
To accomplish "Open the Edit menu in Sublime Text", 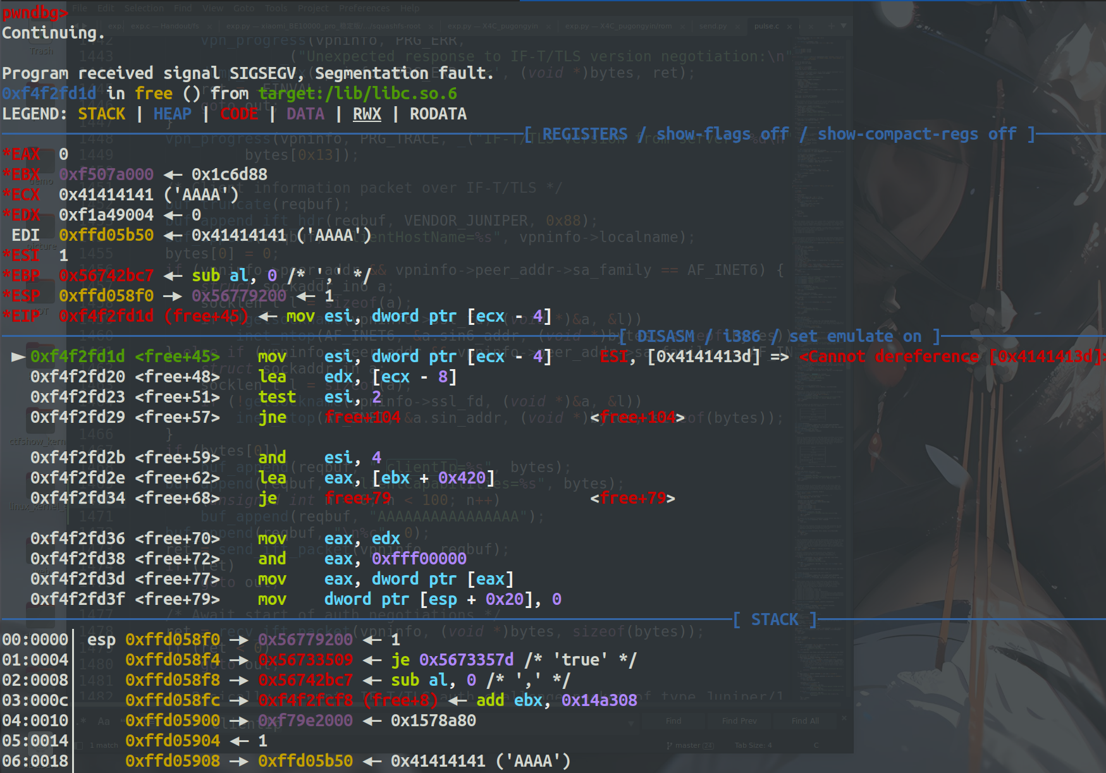I will [106, 8].
